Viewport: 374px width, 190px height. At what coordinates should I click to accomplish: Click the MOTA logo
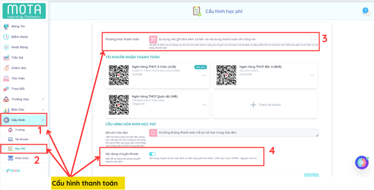click(x=24, y=11)
